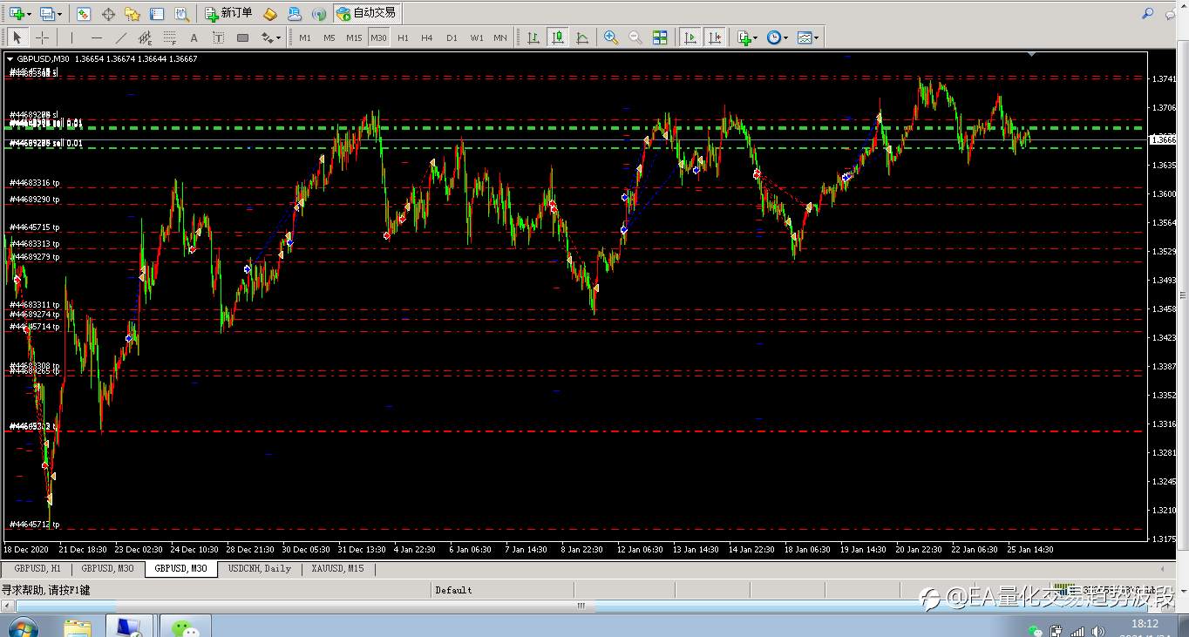Expand the new chart dropdown arrow
The height and width of the screenshot is (637, 1189).
pyautogui.click(x=29, y=14)
